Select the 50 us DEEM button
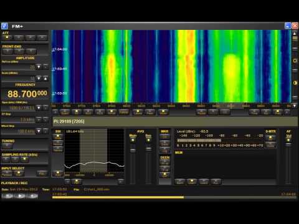 tap(164, 163)
